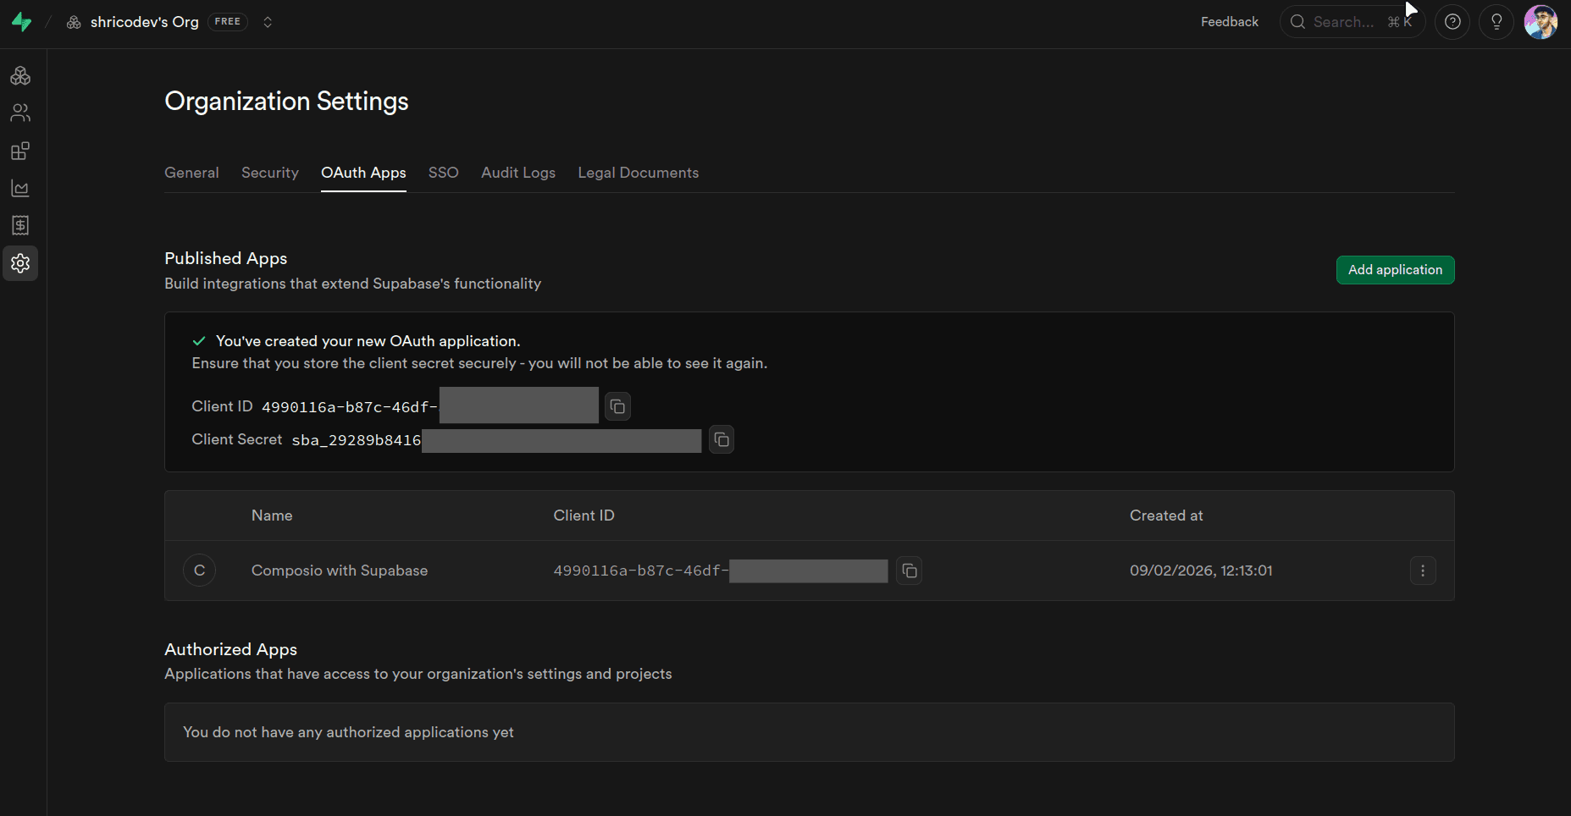The height and width of the screenshot is (816, 1571).
Task: Open the Audit Logs tab
Action: [518, 173]
